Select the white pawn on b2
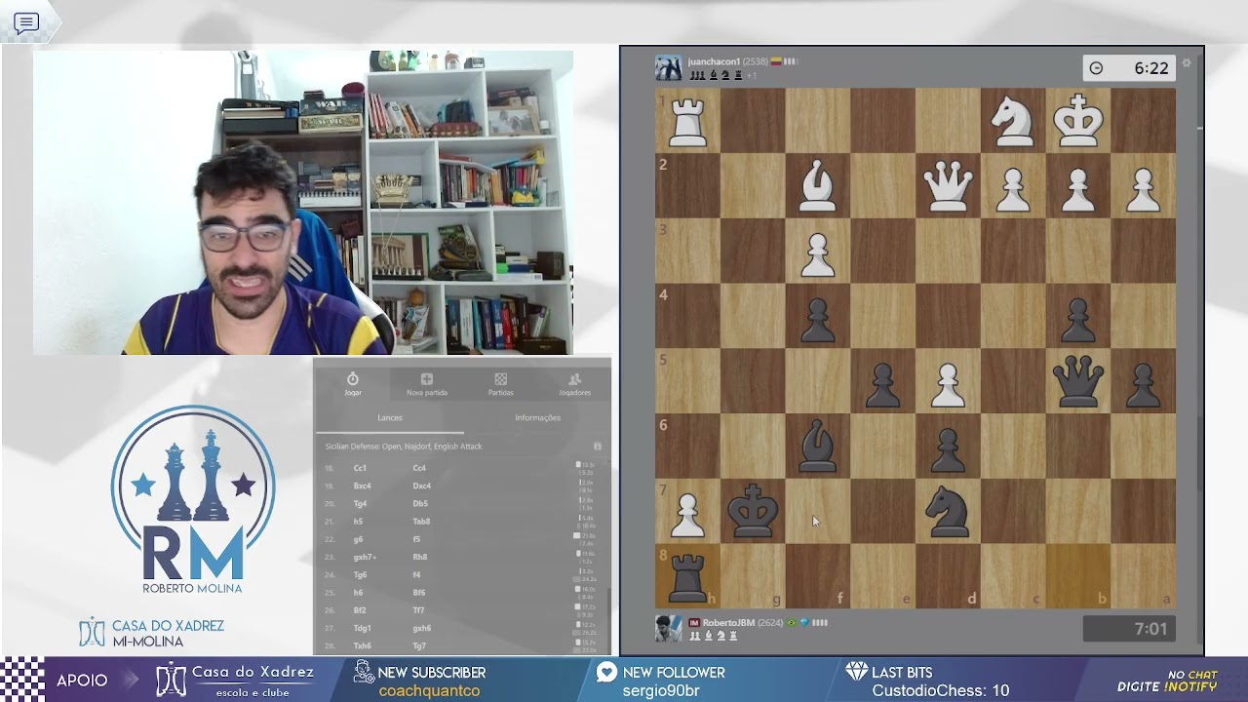The image size is (1248, 702). (x=1077, y=188)
